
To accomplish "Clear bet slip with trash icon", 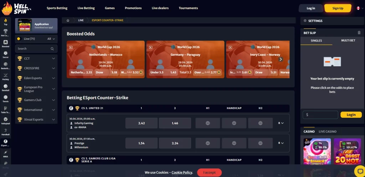I will (359, 33).
